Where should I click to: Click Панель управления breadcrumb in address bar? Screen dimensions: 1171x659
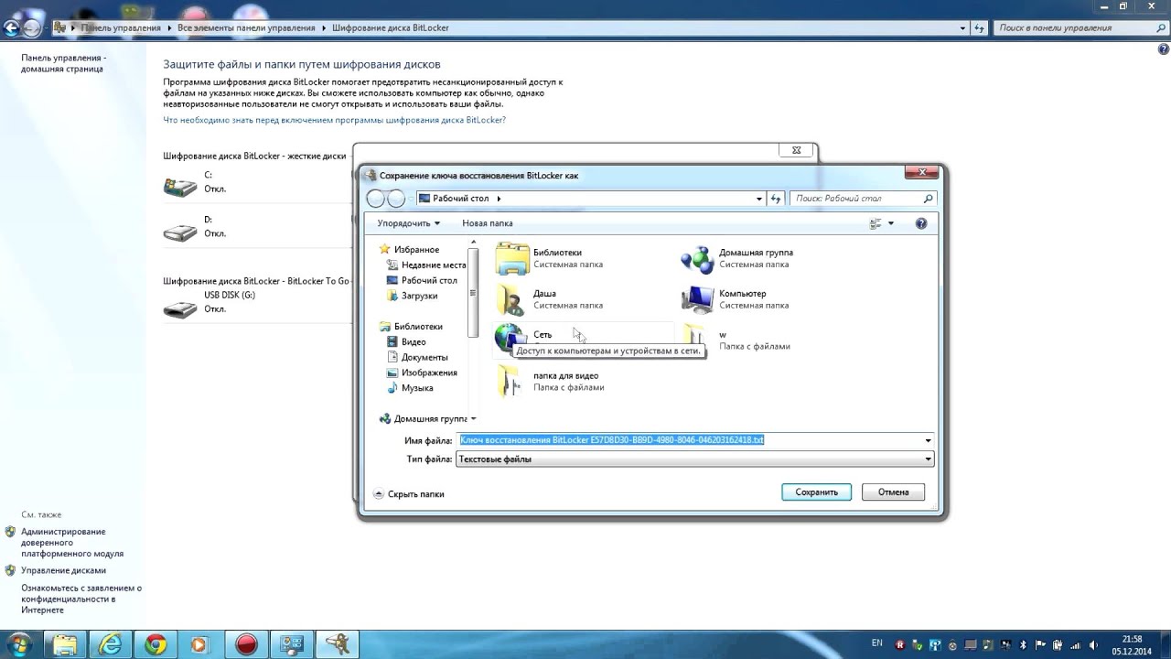pos(121,28)
